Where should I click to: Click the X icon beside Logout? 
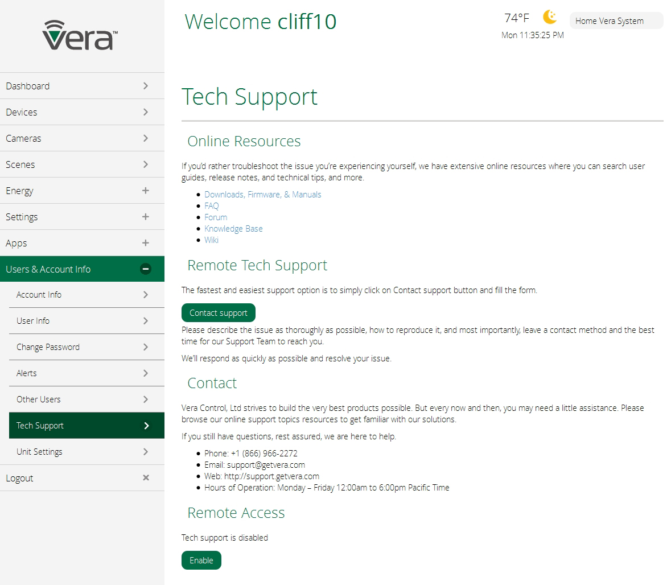(146, 478)
